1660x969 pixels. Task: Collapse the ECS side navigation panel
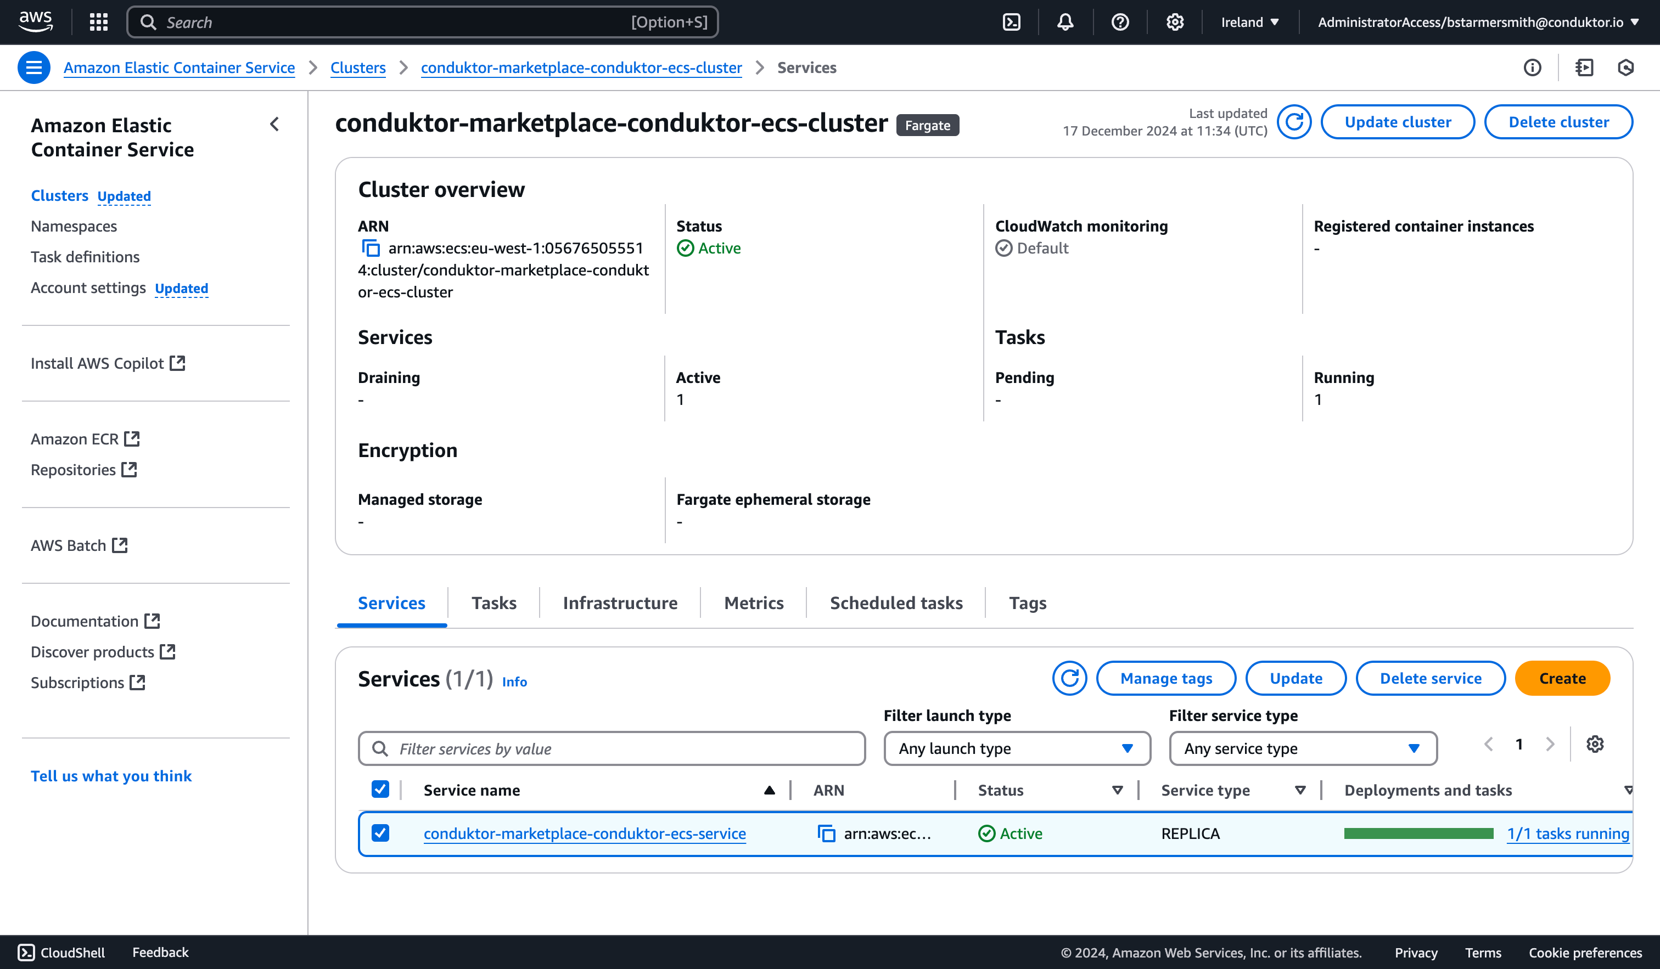pos(274,125)
